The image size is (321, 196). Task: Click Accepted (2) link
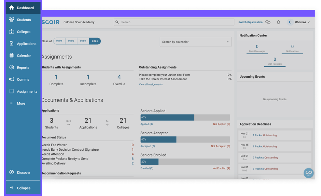(148, 146)
